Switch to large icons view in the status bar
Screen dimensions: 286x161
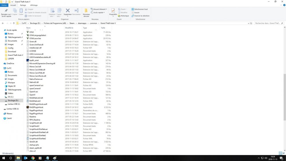point(284,153)
